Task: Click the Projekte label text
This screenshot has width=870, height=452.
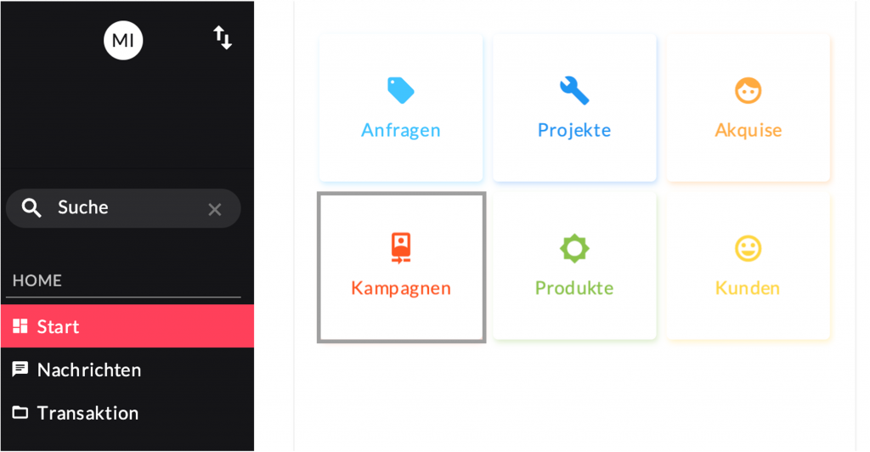Action: pos(574,130)
